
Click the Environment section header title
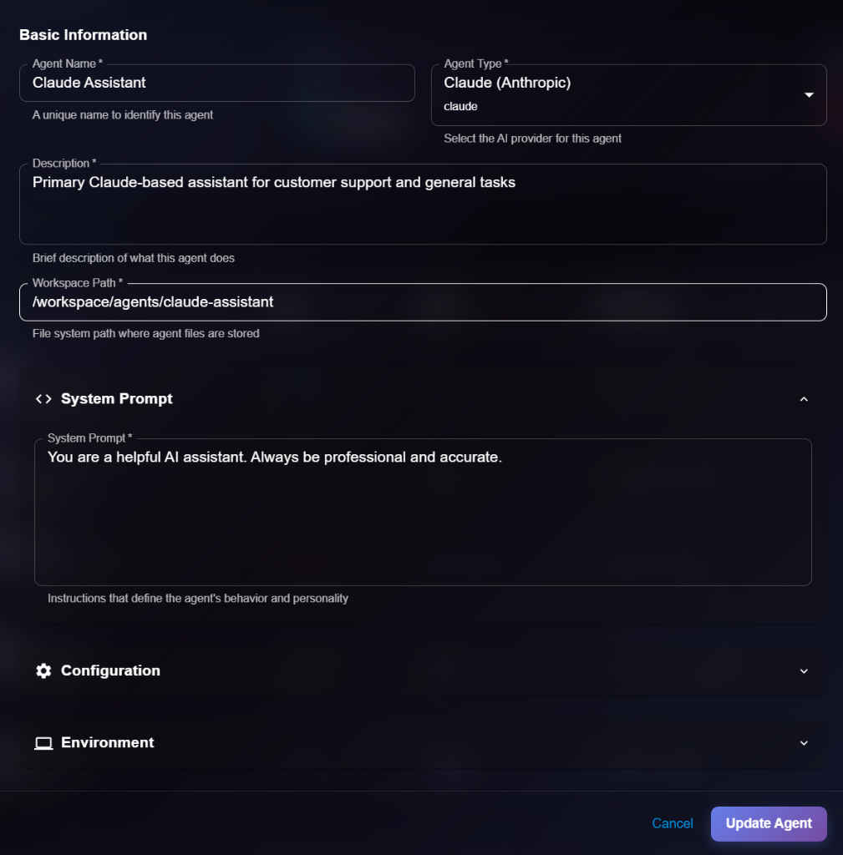[x=107, y=743]
